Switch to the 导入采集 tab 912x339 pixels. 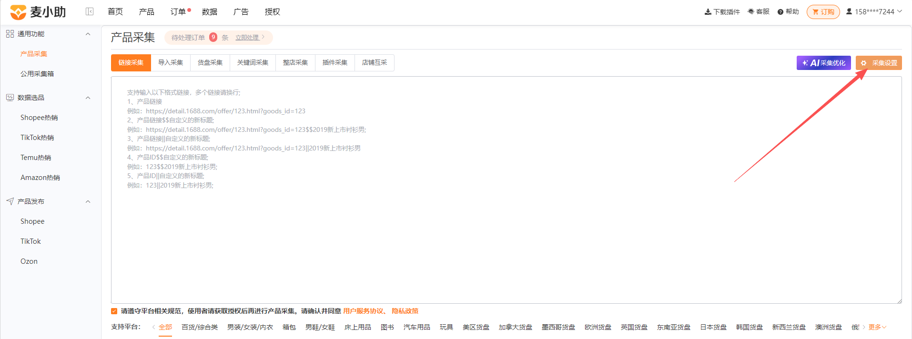171,63
